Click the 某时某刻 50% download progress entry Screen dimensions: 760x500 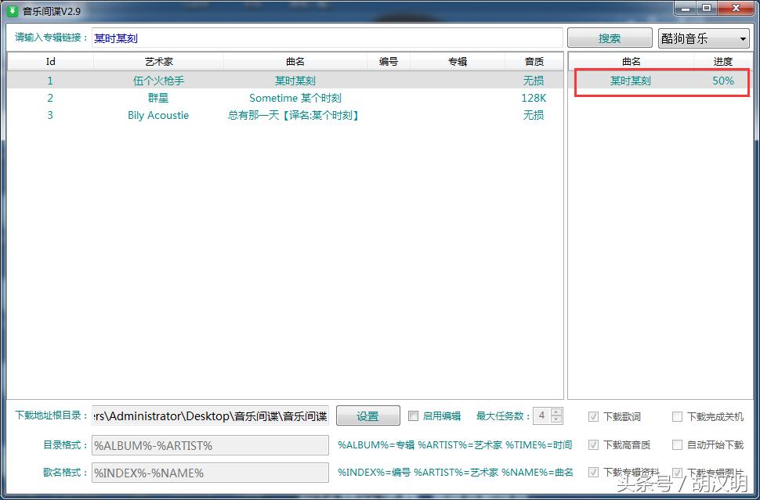pos(662,80)
